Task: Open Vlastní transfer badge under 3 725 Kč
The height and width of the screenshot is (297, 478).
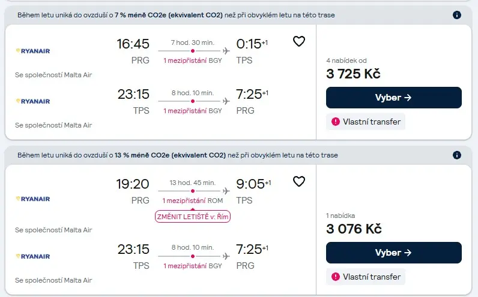Action: [x=366, y=122]
